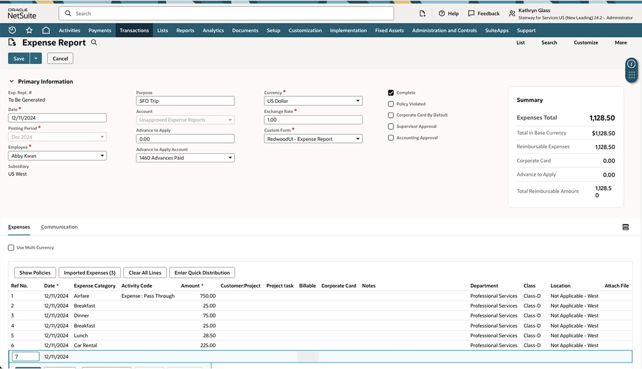
Task: Click the Imported Expenses (3) button
Action: click(x=90, y=273)
